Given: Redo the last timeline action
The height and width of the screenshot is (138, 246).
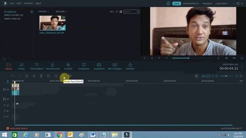Looking at the screenshot, I should (x=20, y=76).
